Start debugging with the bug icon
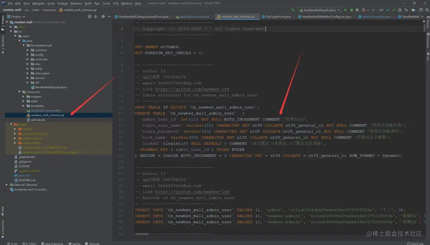 [351, 10]
